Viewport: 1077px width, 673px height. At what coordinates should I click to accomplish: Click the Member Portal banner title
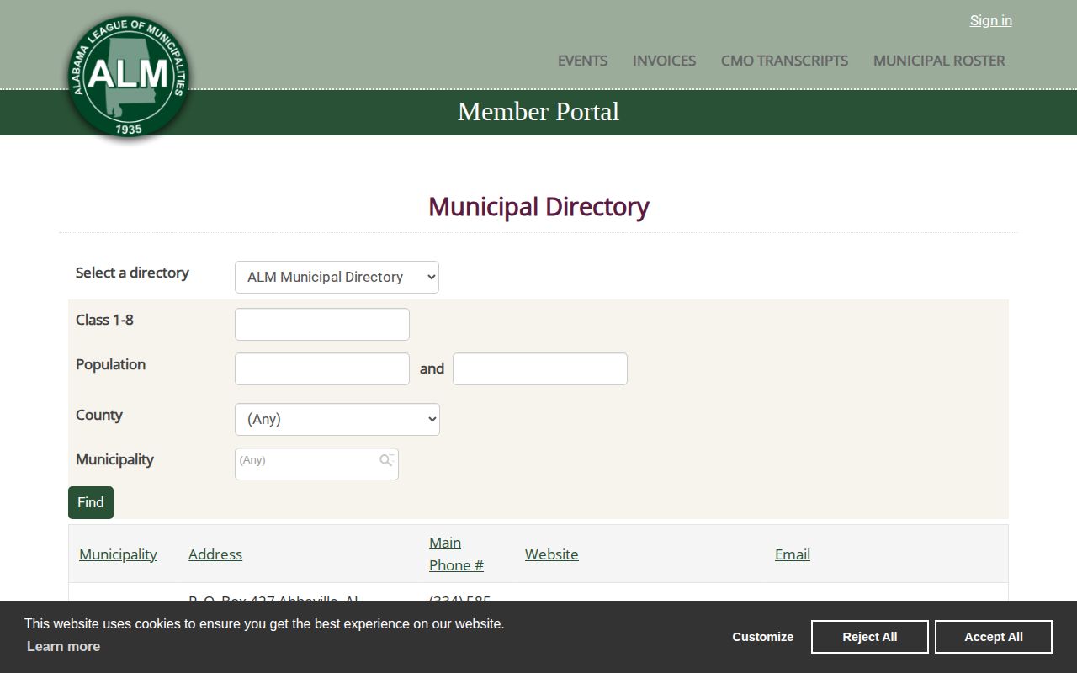click(538, 112)
